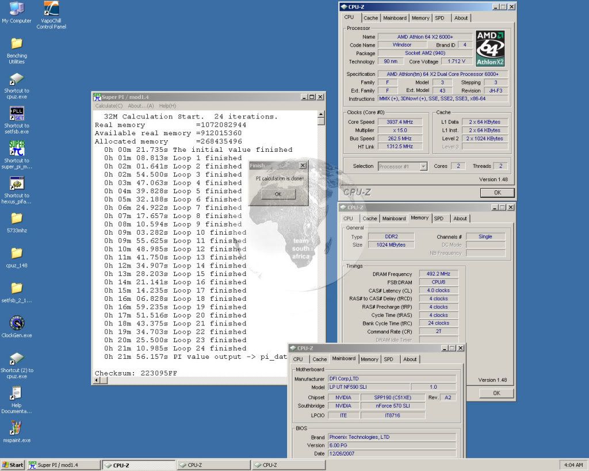This screenshot has width=589, height=471.
Task: Click the AMD Athlon 64 X2 logo
Action: click(x=490, y=49)
